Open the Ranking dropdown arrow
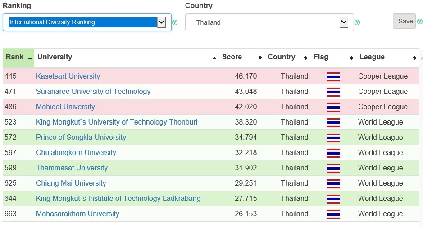Screen dimensions: 423x227 click(161, 22)
